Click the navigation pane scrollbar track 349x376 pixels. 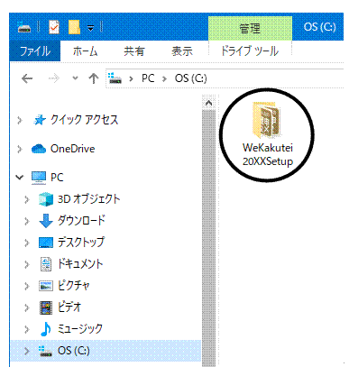(x=208, y=237)
